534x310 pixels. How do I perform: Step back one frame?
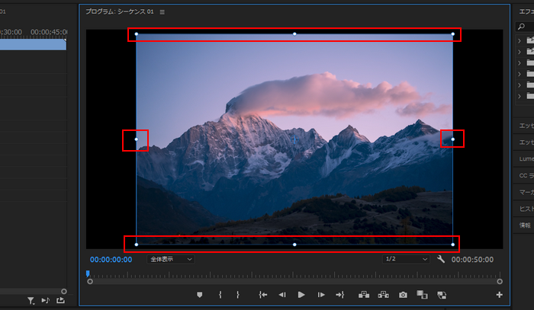(x=282, y=294)
